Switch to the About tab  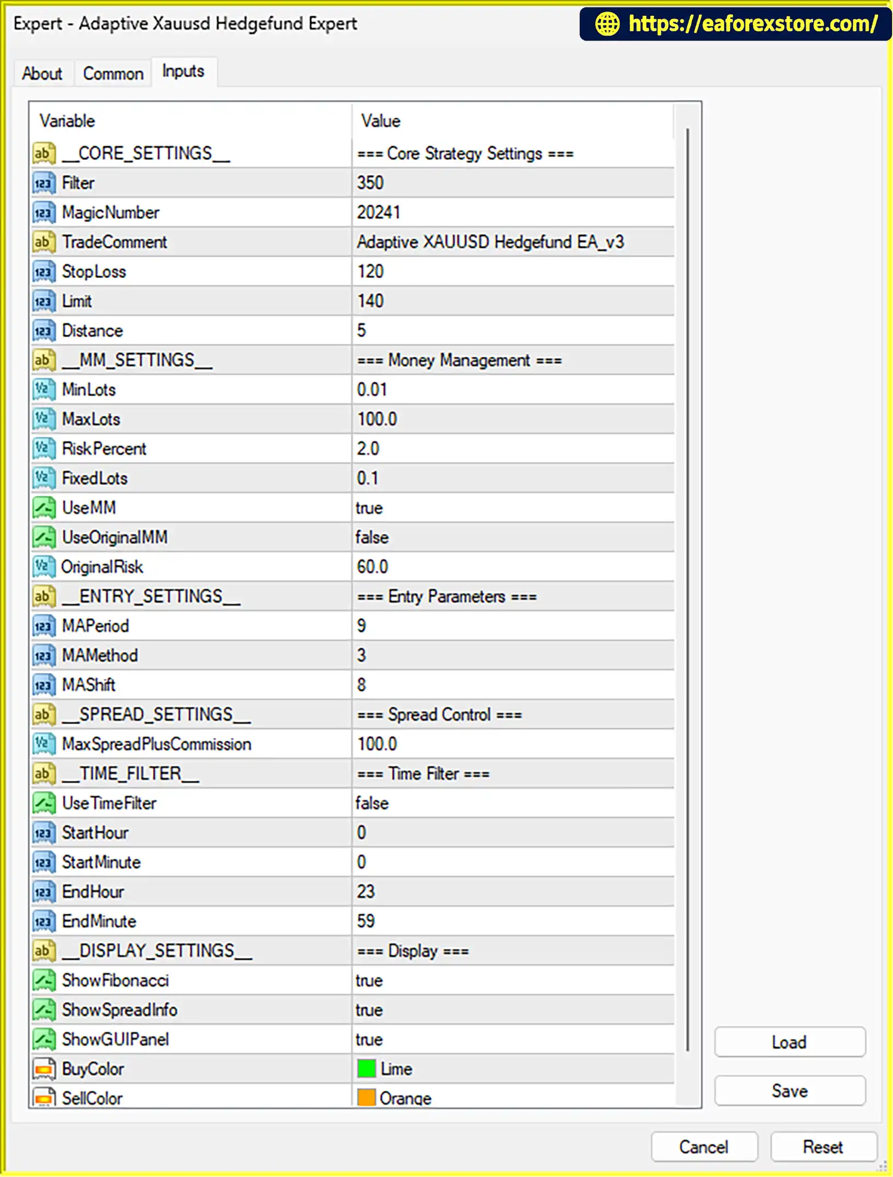(x=42, y=73)
